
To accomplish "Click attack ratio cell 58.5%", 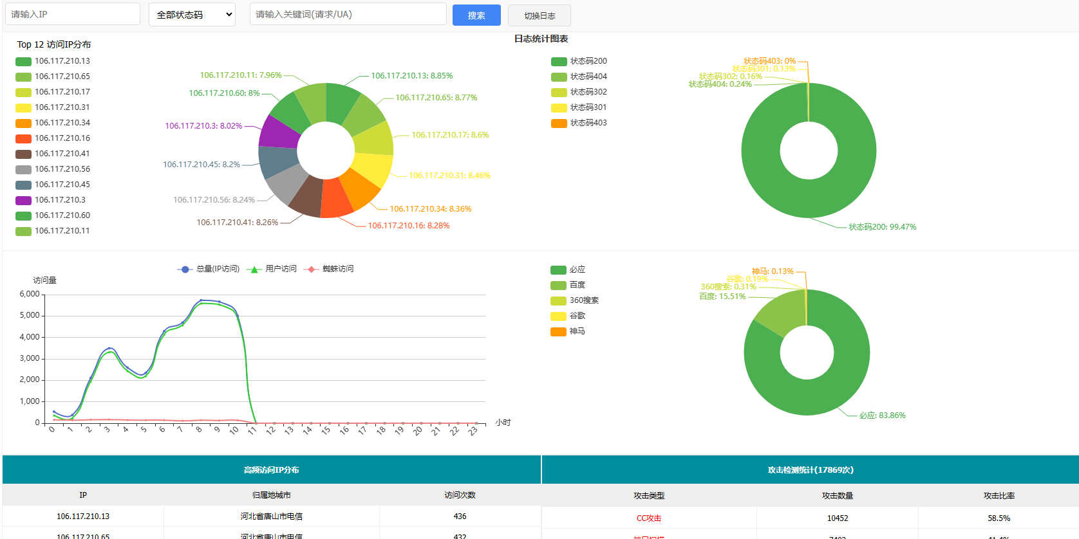I will click(x=999, y=518).
